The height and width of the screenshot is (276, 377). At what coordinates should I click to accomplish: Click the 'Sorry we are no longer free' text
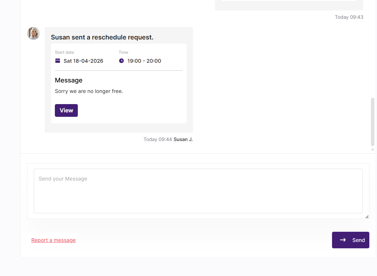click(x=89, y=91)
